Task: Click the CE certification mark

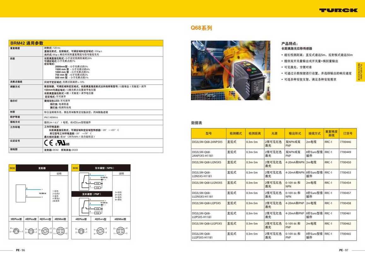Action: [49, 143]
